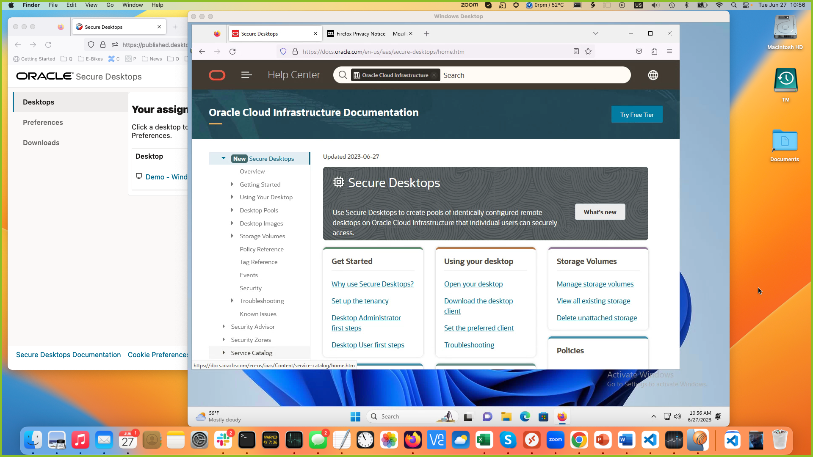813x457 pixels.
Task: Open the Windows Start menu
Action: pos(355,416)
